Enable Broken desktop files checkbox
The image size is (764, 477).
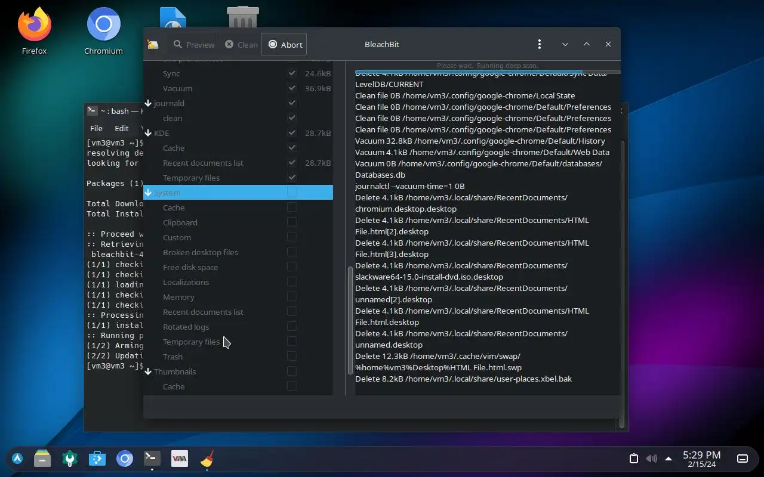(x=292, y=252)
